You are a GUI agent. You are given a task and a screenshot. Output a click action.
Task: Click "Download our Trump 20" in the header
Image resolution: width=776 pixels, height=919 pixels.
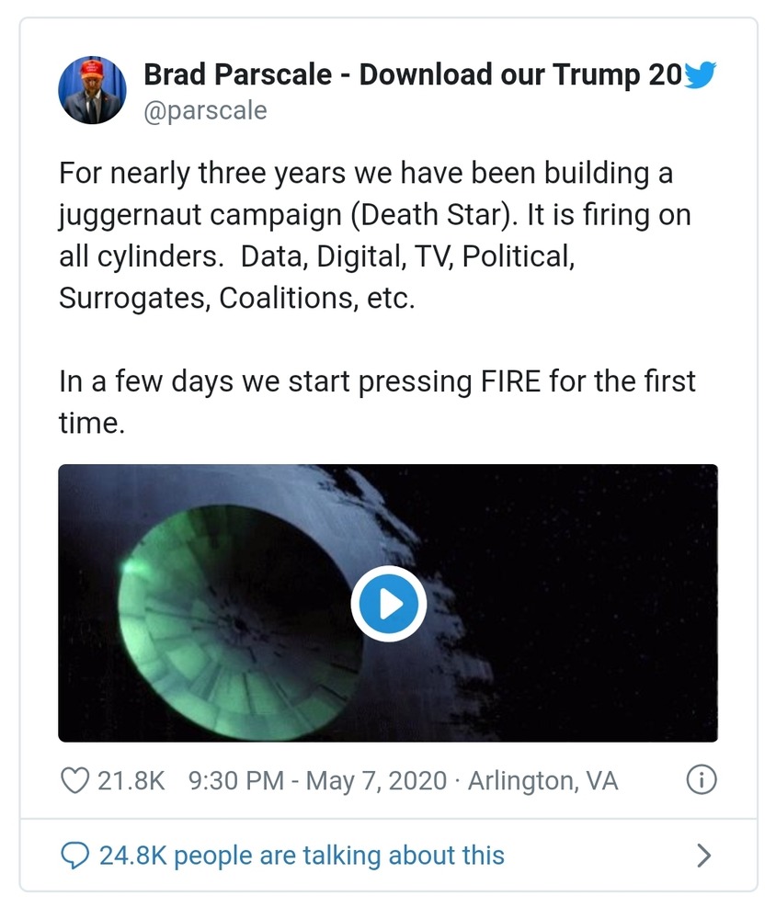tap(519, 75)
